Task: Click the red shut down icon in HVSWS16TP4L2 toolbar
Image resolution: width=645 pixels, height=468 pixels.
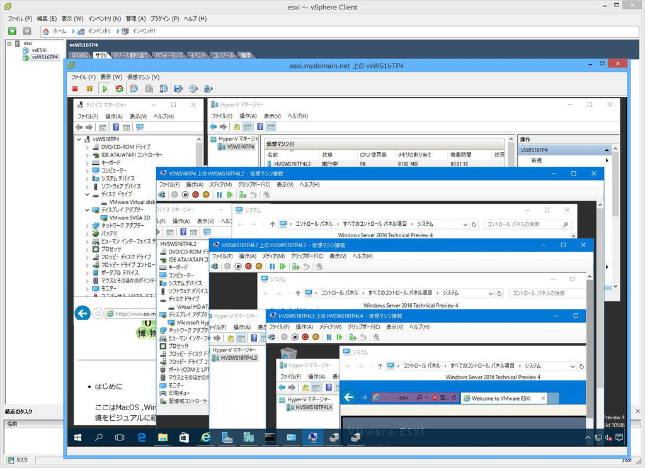Action: [x=195, y=195]
